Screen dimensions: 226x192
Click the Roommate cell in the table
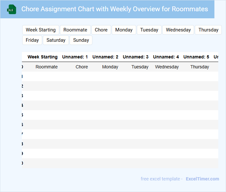click(x=47, y=67)
